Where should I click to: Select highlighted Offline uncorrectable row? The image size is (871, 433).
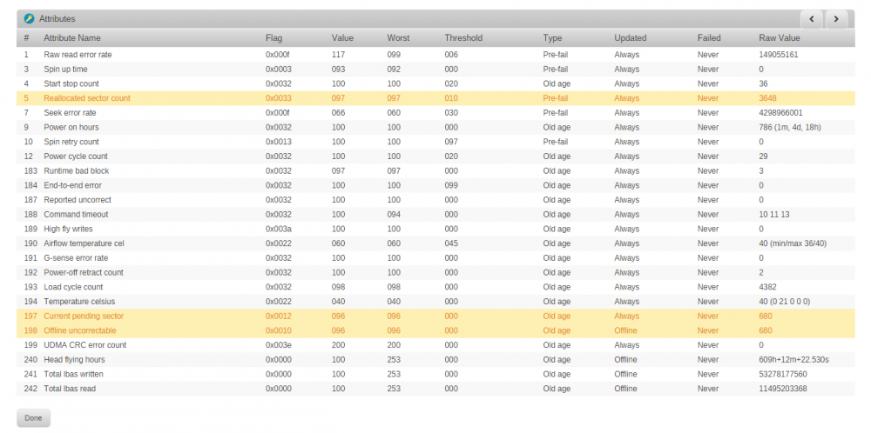435,330
